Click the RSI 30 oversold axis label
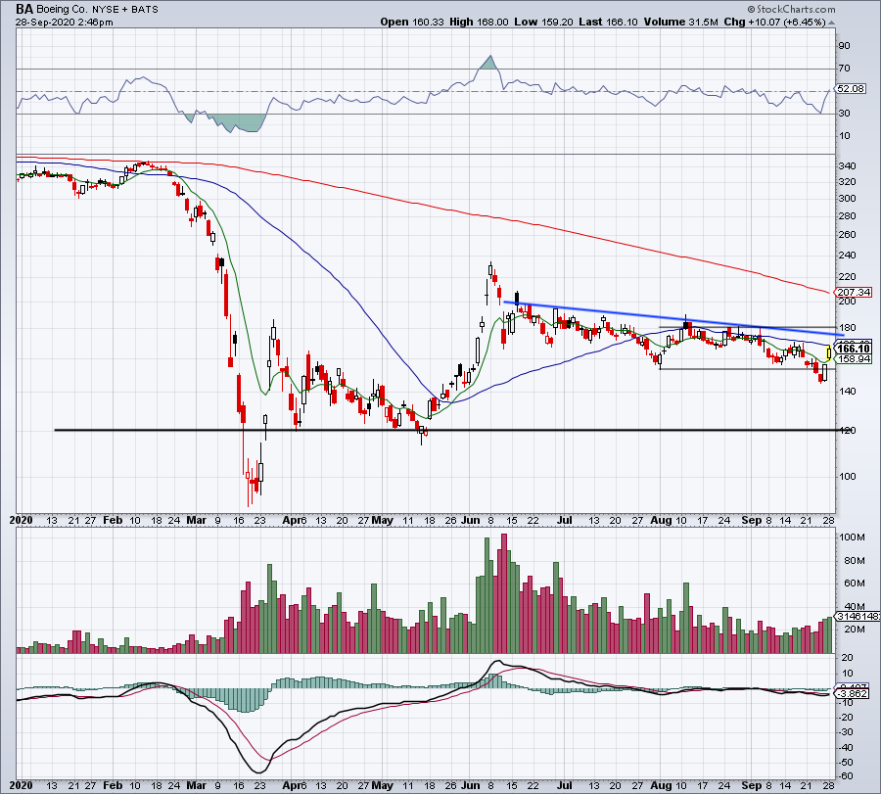Image resolution: width=881 pixels, height=794 pixels. [845, 114]
